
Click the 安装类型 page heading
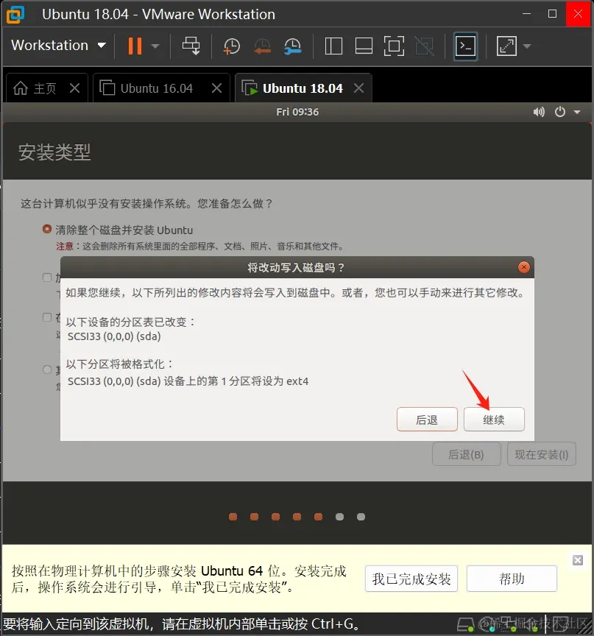click(x=54, y=152)
